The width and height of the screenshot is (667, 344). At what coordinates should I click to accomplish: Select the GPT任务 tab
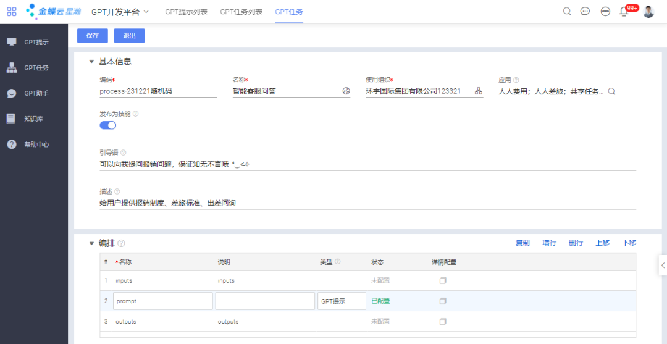pyautogui.click(x=289, y=12)
